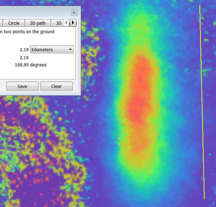The height and width of the screenshot is (207, 216).
Task: Select the 2.19 value beside the units dropdown
Action: 24,50
